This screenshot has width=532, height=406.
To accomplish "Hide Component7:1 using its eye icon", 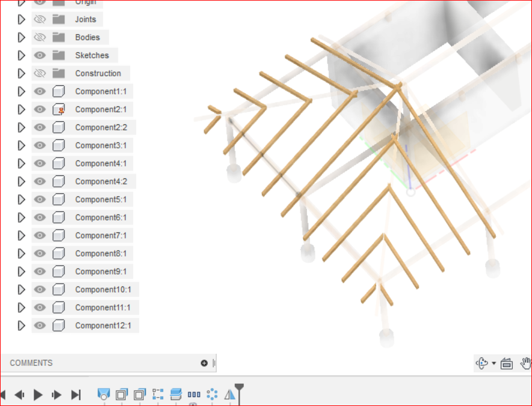I will (x=40, y=235).
